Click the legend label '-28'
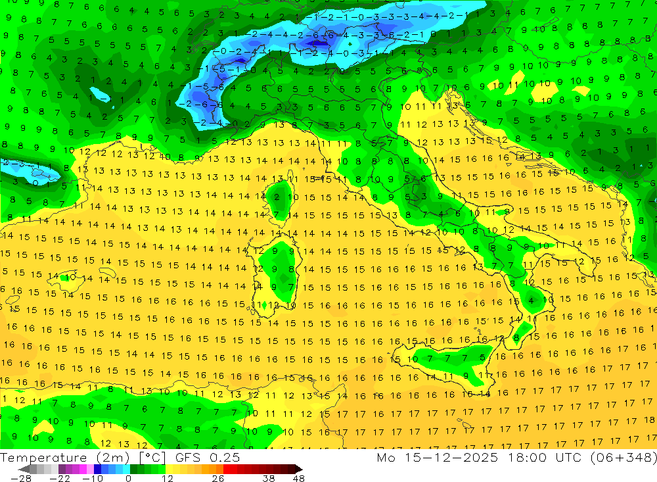Image resolution: width=657 pixels, height=482 pixels. 21,479
